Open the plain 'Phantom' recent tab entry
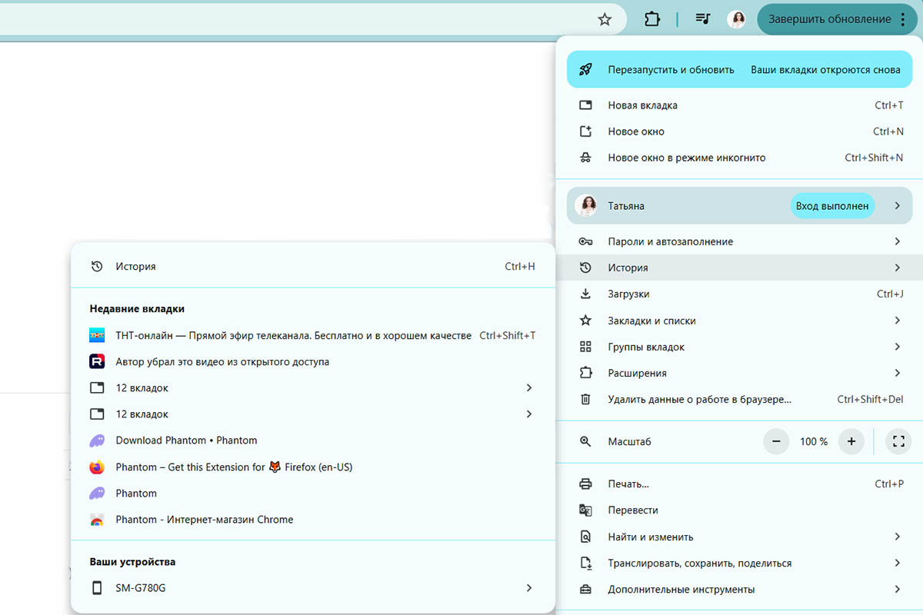Image resolution: width=923 pixels, height=615 pixels. coord(312,493)
